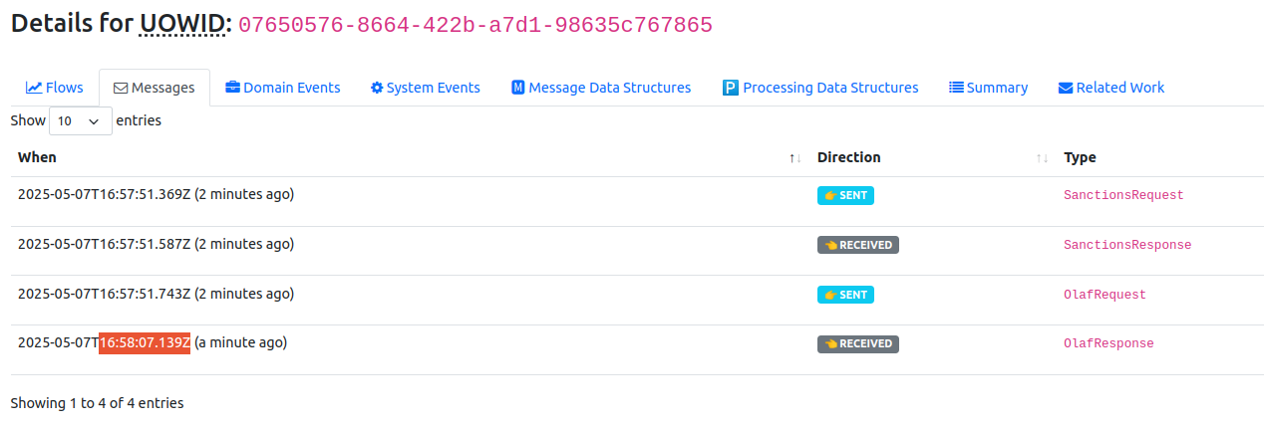Click the envelope icon for Related Work

(x=1066, y=88)
